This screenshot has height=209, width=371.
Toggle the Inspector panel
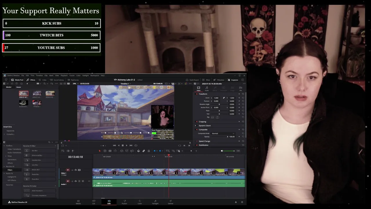(233, 80)
